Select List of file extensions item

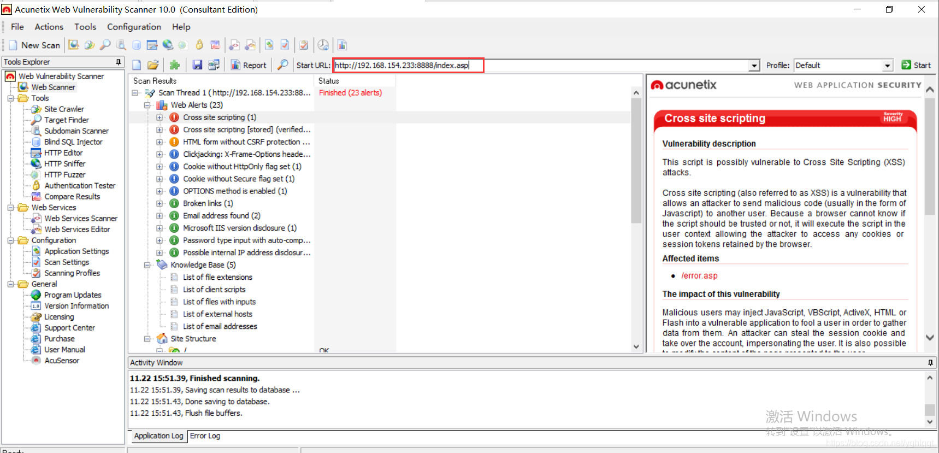click(x=217, y=277)
